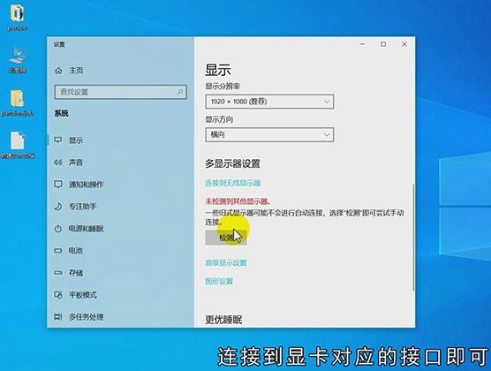Click the 系统 category heading

tap(62, 113)
